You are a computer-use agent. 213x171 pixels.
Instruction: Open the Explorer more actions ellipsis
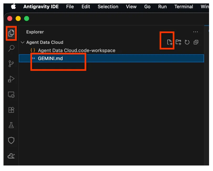click(x=195, y=32)
